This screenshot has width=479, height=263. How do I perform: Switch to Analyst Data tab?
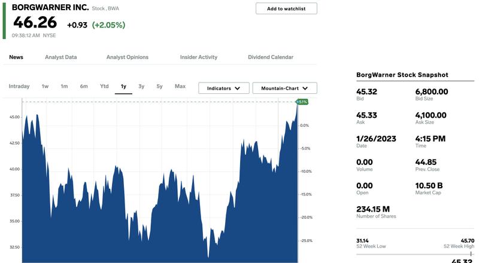click(x=61, y=57)
